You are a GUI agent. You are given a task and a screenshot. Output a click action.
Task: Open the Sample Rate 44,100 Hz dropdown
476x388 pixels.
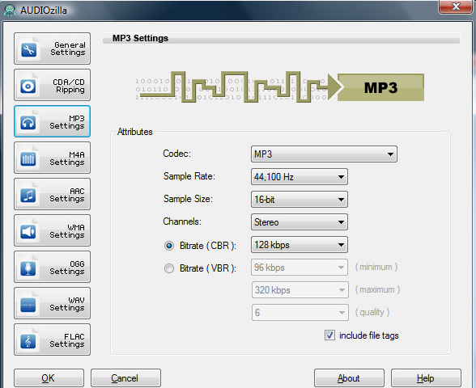pyautogui.click(x=300, y=177)
